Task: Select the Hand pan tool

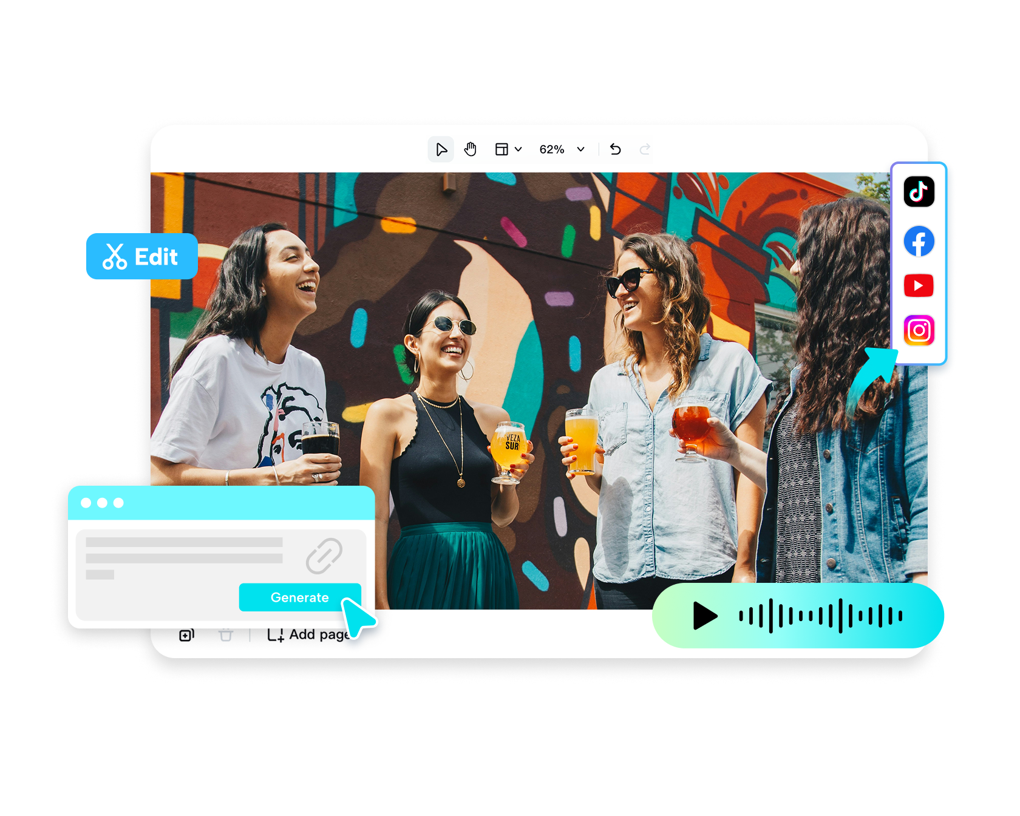Action: pyautogui.click(x=469, y=149)
